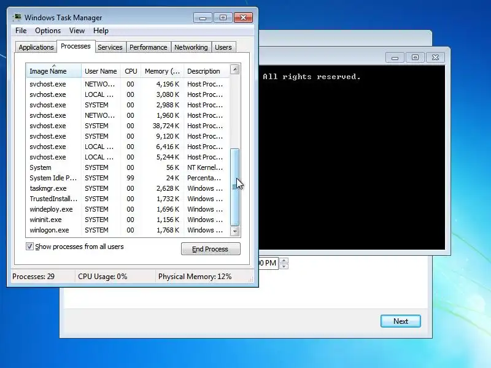Sort by Description column header
The width and height of the screenshot is (491, 368).
[x=207, y=71]
